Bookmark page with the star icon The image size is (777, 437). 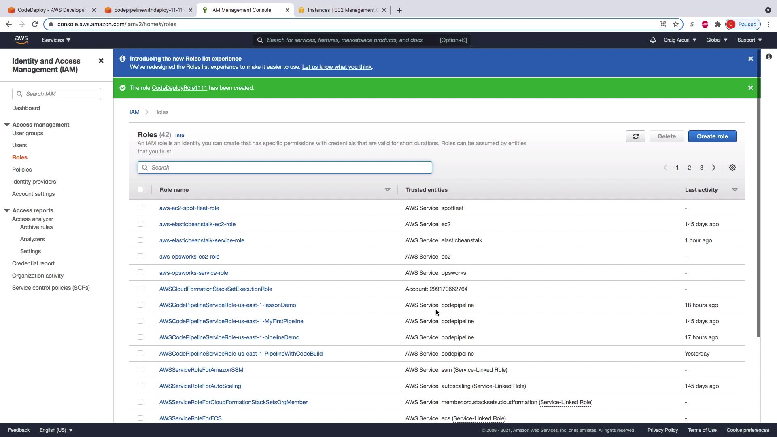click(x=676, y=24)
